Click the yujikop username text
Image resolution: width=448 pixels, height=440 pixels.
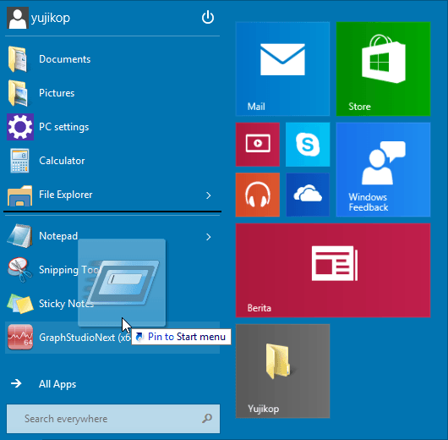(x=51, y=18)
